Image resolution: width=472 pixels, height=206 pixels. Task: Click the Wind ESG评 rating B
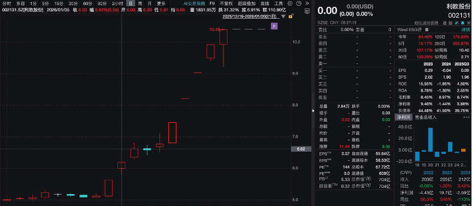427,30
